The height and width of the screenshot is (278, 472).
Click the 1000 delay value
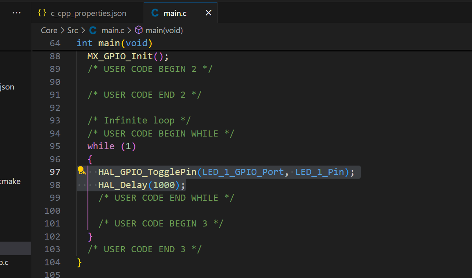point(164,185)
